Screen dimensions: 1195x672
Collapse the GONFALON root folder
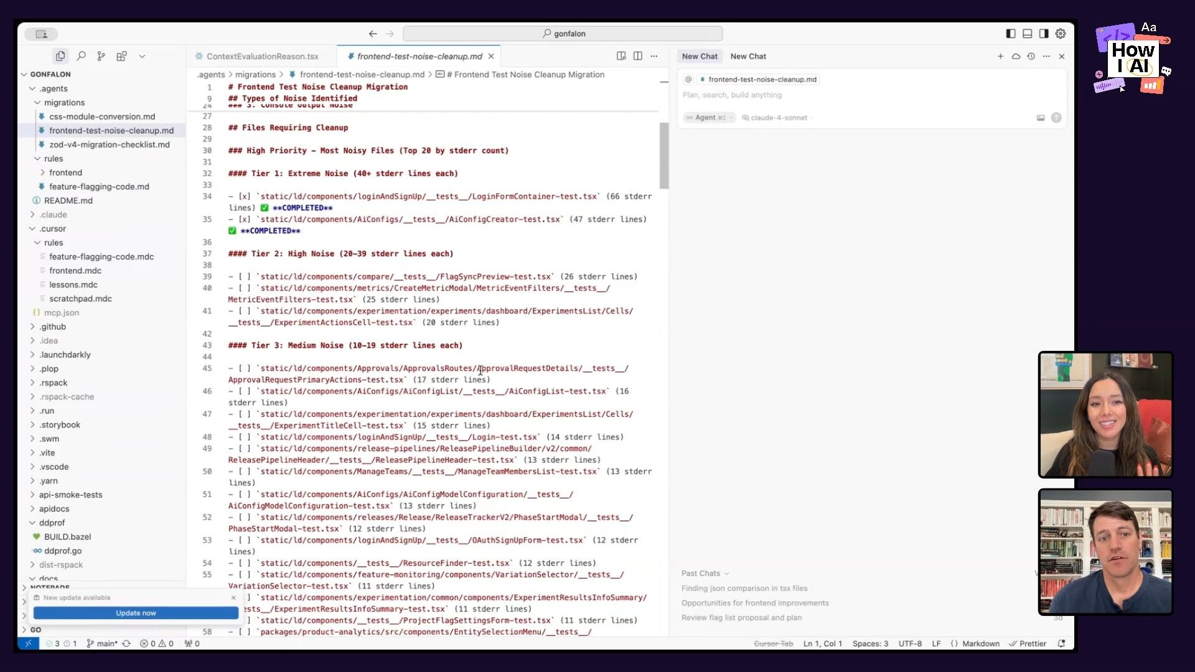coord(24,74)
